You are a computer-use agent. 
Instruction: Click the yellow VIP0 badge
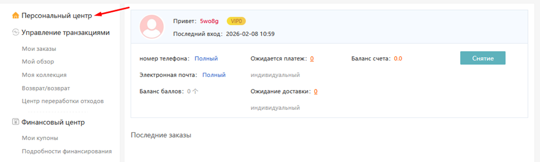coord(236,21)
